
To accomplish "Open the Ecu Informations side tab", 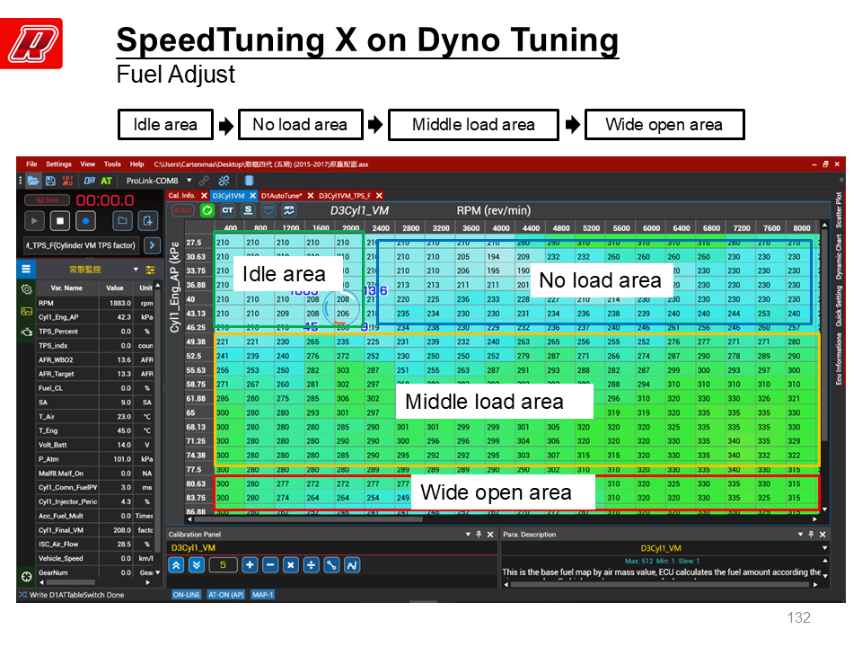I will pyautogui.click(x=839, y=359).
